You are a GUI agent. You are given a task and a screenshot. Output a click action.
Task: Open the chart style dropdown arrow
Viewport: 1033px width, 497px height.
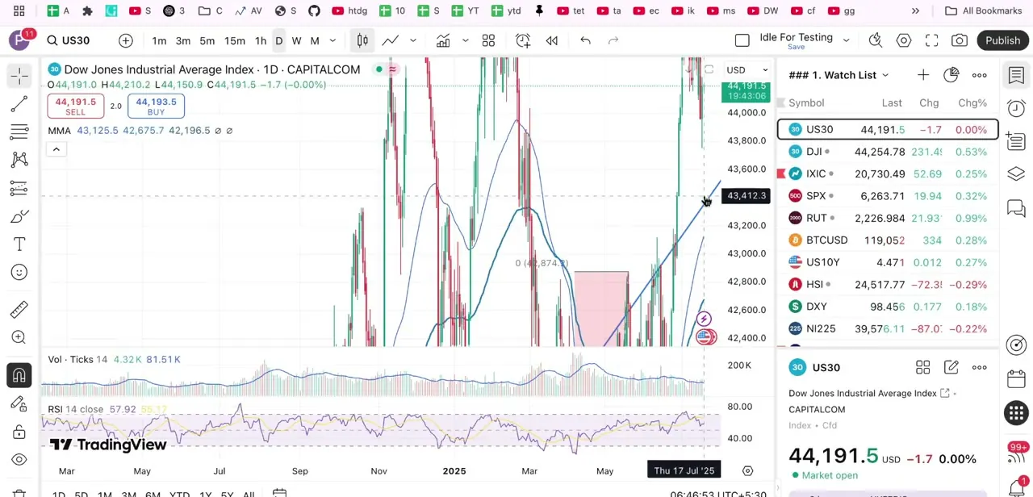[413, 40]
